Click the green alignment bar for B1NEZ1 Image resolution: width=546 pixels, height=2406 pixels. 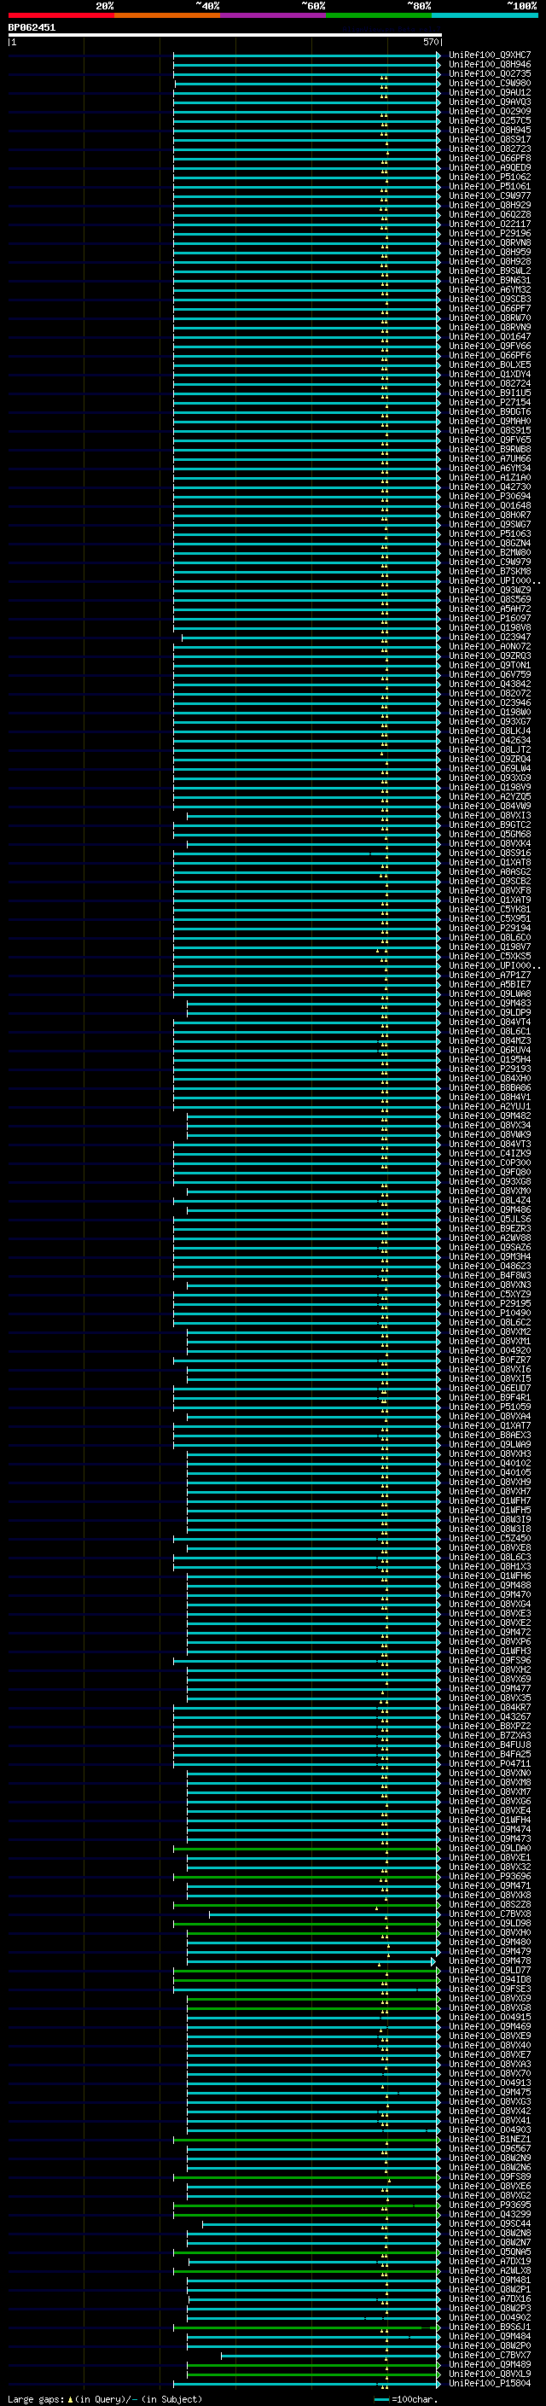(x=307, y=2140)
